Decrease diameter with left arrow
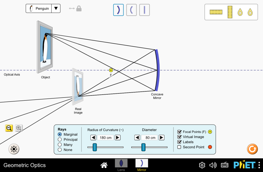This screenshot has width=263, height=172. 137,138
